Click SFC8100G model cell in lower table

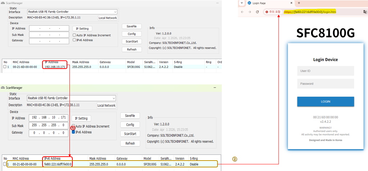click(x=150, y=164)
